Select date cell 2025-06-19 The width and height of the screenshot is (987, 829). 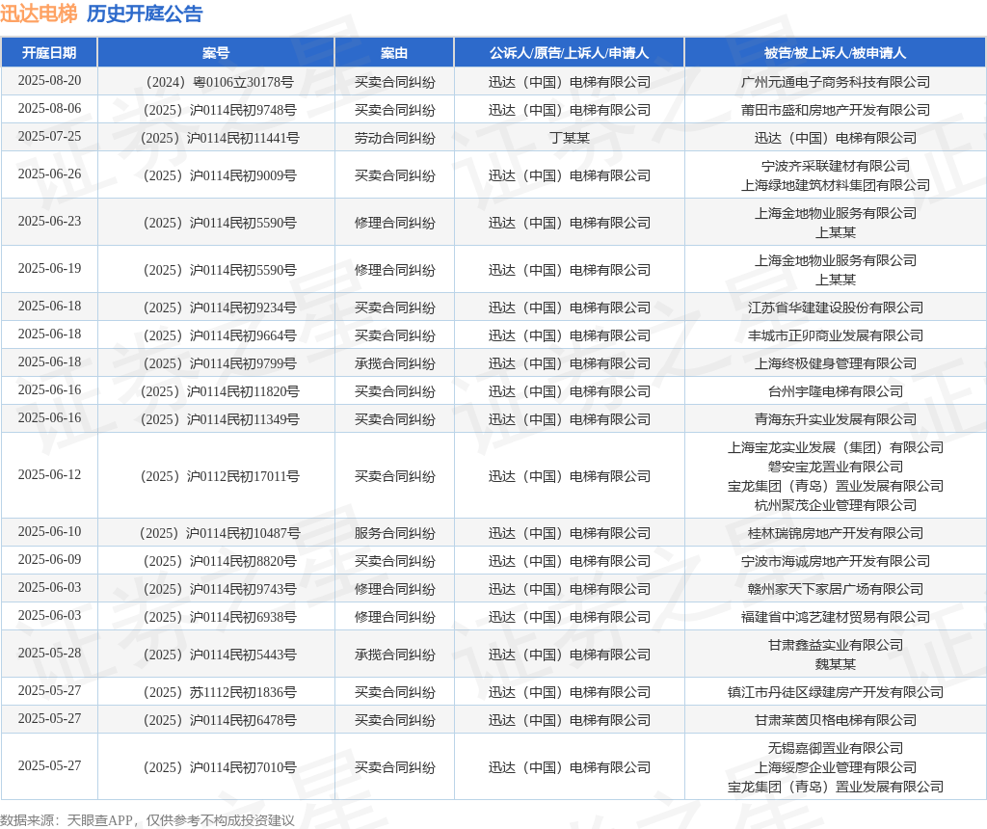tap(49, 268)
